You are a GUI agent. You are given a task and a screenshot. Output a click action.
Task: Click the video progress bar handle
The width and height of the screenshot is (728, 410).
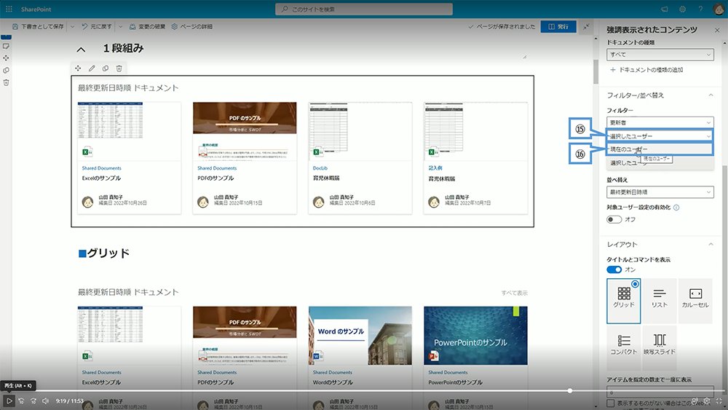click(570, 391)
